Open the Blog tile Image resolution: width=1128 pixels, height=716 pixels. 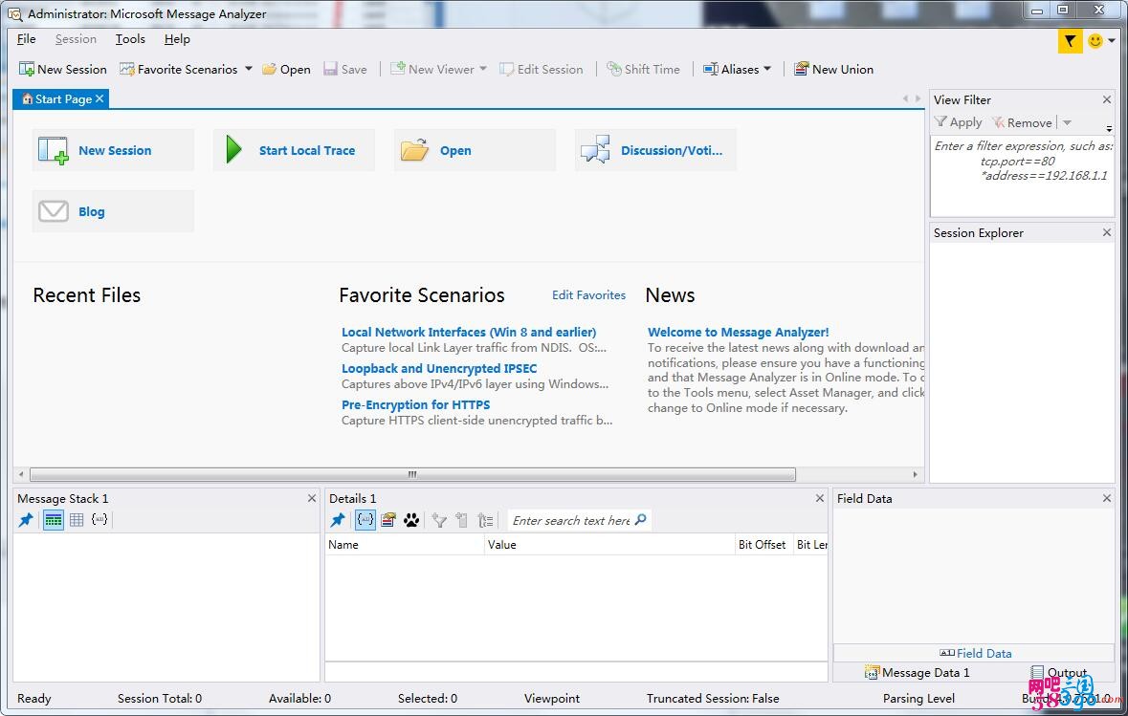113,211
